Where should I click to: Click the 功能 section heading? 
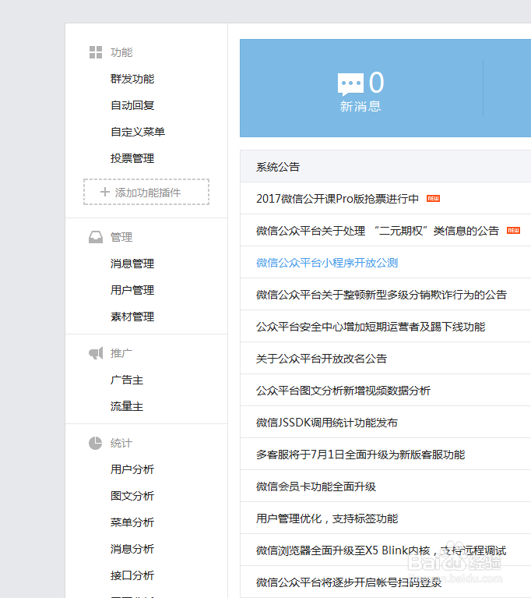click(x=121, y=52)
